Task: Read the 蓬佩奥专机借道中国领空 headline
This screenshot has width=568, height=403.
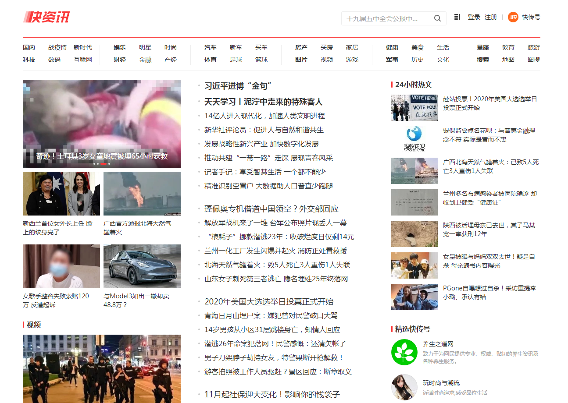Action: [271, 209]
